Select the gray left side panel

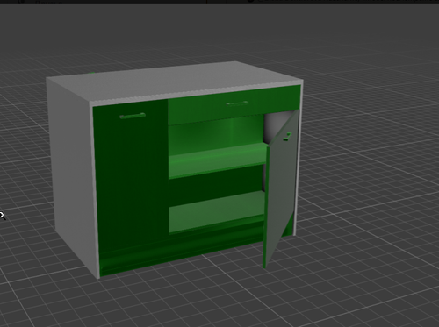click(73, 178)
